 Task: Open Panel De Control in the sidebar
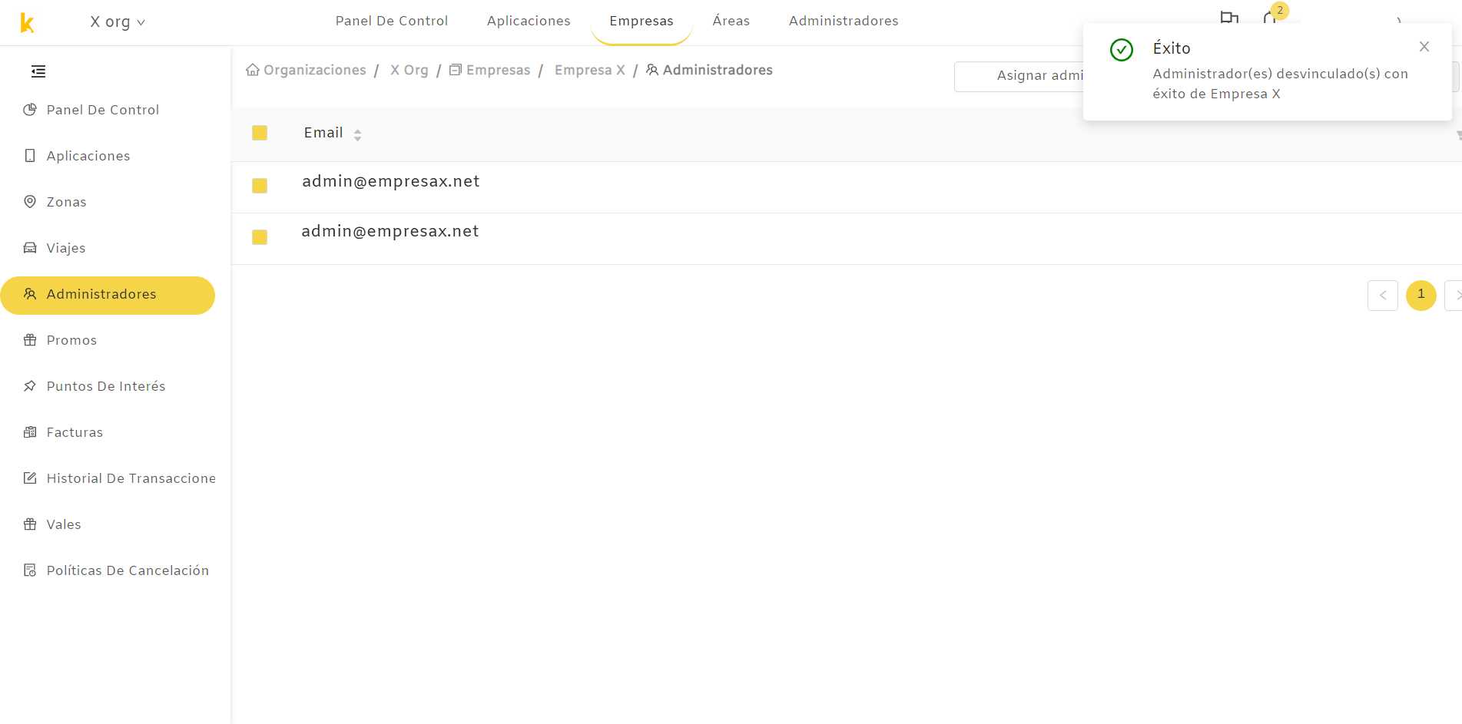point(108,110)
